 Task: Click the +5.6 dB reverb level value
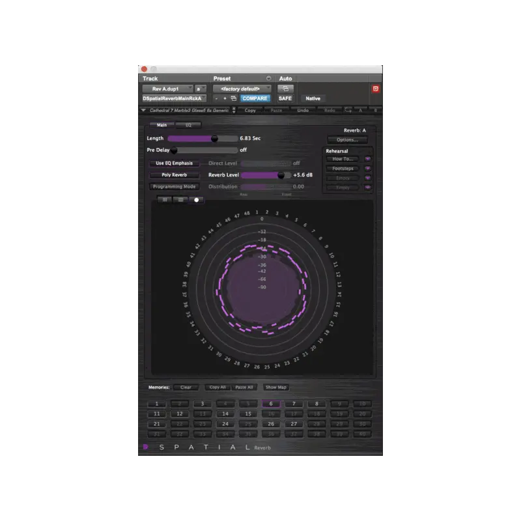click(303, 175)
